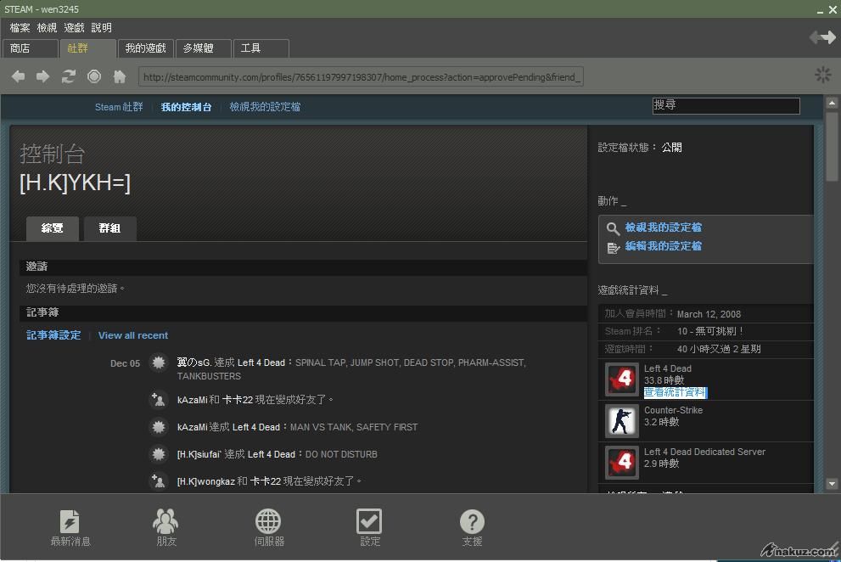The height and width of the screenshot is (562, 841).
Task: Click the View all recent link
Action: click(x=133, y=335)
